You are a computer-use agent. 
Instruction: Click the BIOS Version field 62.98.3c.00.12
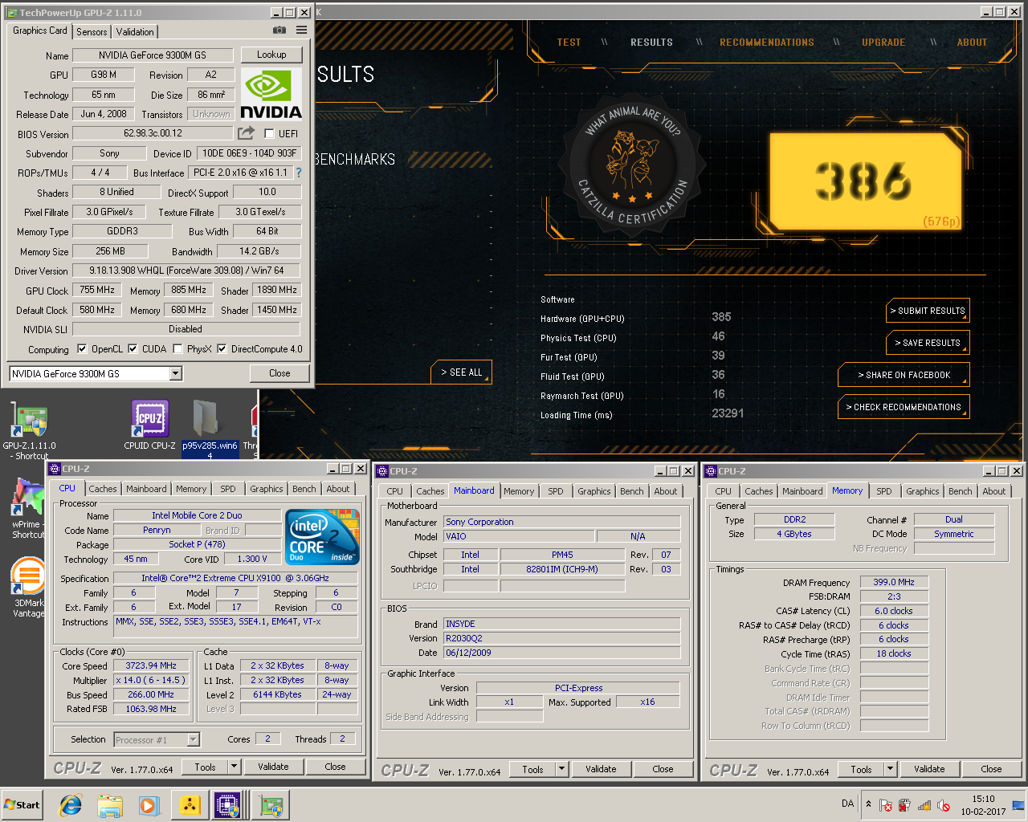click(153, 133)
